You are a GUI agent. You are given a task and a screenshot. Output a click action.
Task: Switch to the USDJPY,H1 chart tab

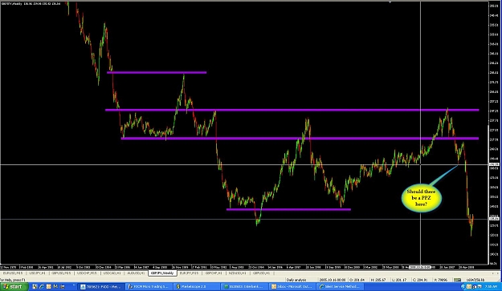(37, 273)
